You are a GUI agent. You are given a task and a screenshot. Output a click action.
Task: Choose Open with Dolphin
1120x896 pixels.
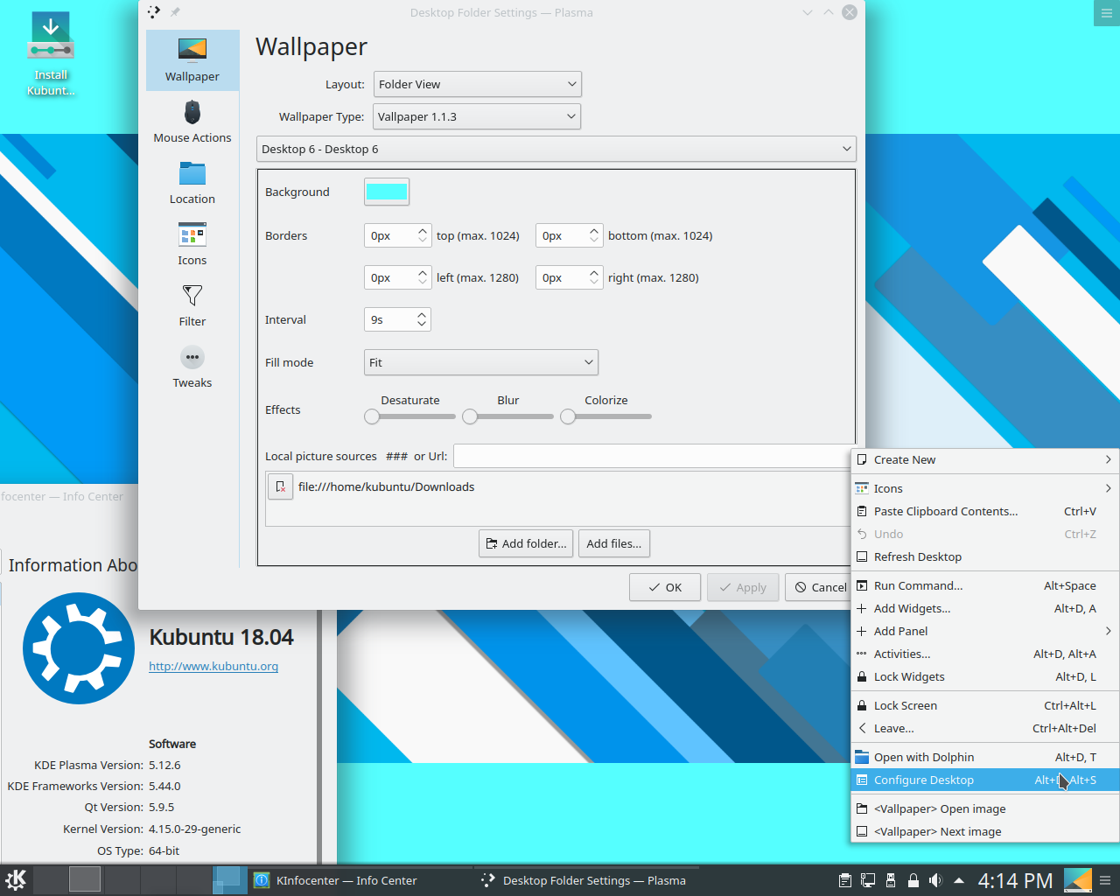(x=985, y=757)
